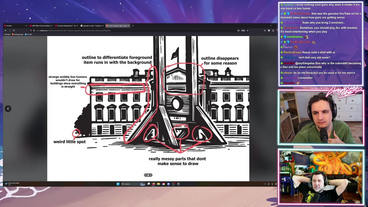
Task: Click TheRealDrCube's message about hickok45 video
Action: pyautogui.click(x=321, y=16)
